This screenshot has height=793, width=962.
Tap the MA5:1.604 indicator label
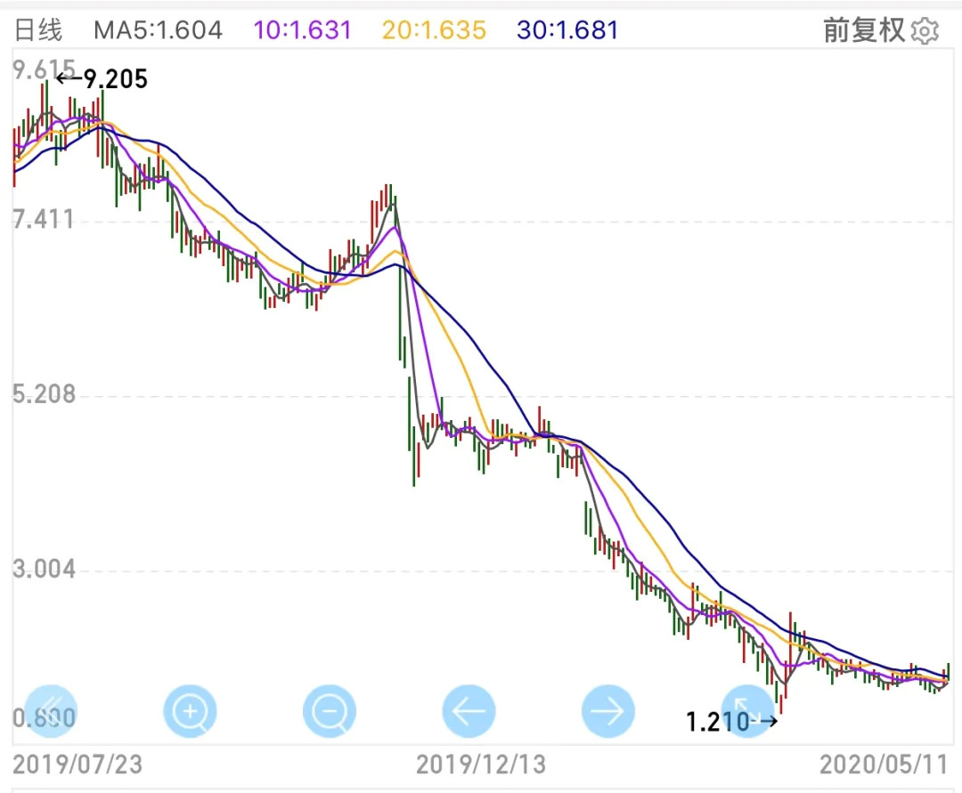[158, 30]
